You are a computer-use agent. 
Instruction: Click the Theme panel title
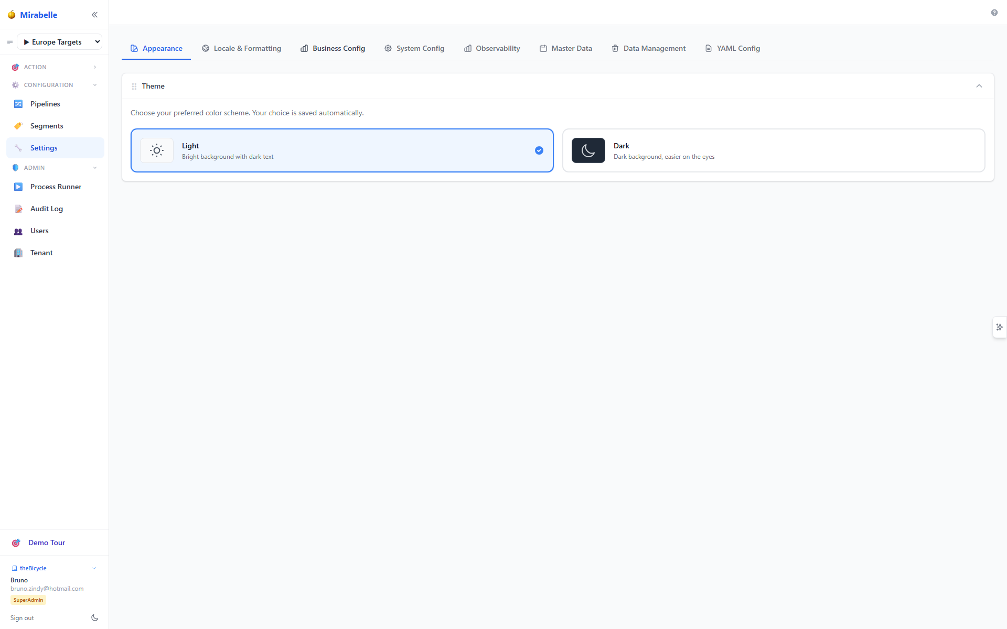coord(153,86)
